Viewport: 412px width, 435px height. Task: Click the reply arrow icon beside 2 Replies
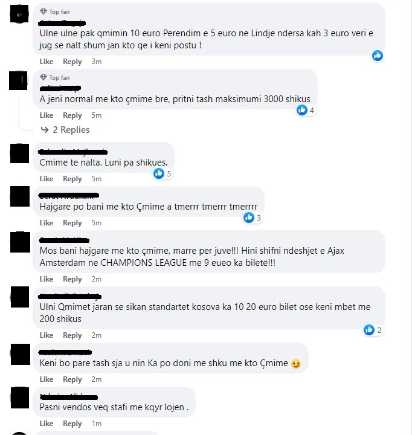click(x=45, y=129)
